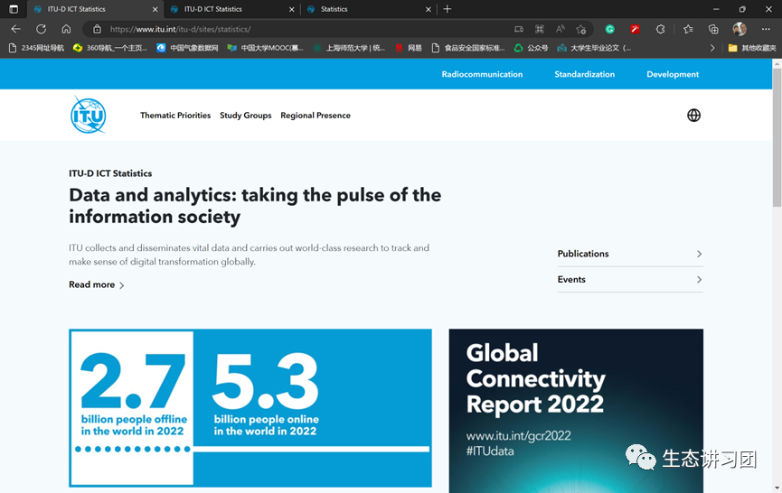Open the Global Connectivity Report 2022 banner
The height and width of the screenshot is (493, 782).
click(576, 411)
